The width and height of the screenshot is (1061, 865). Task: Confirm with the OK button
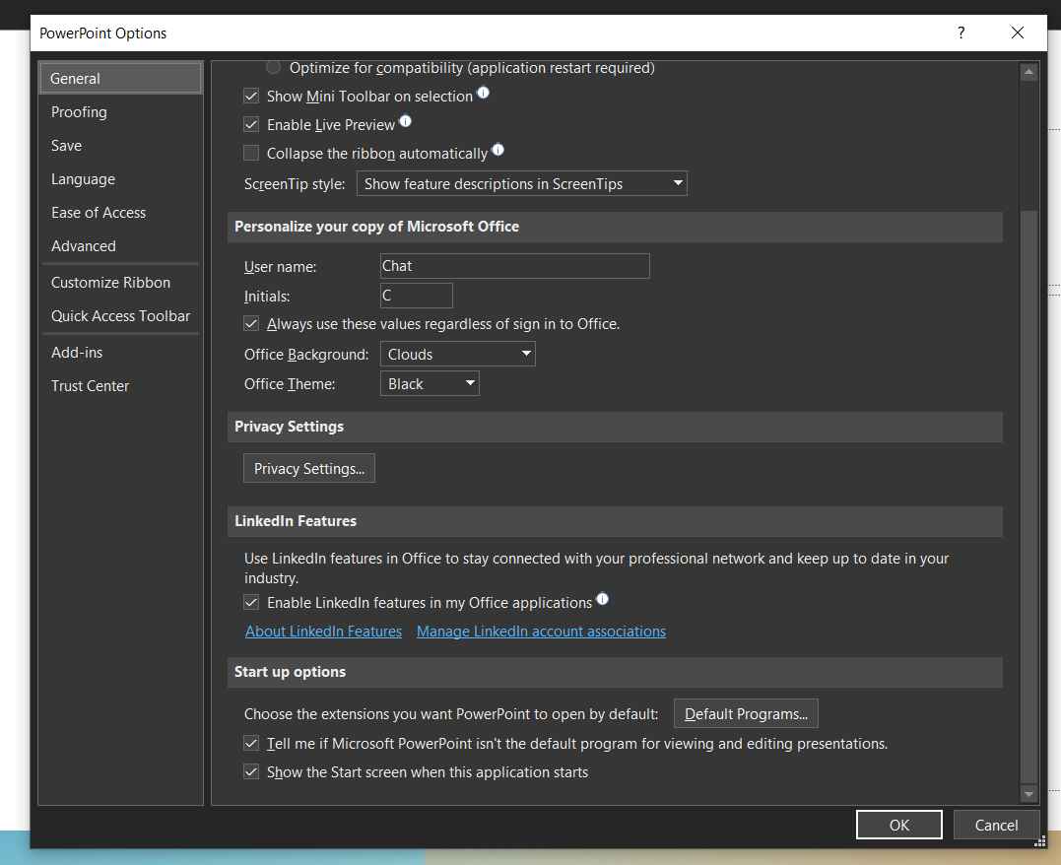coord(899,825)
